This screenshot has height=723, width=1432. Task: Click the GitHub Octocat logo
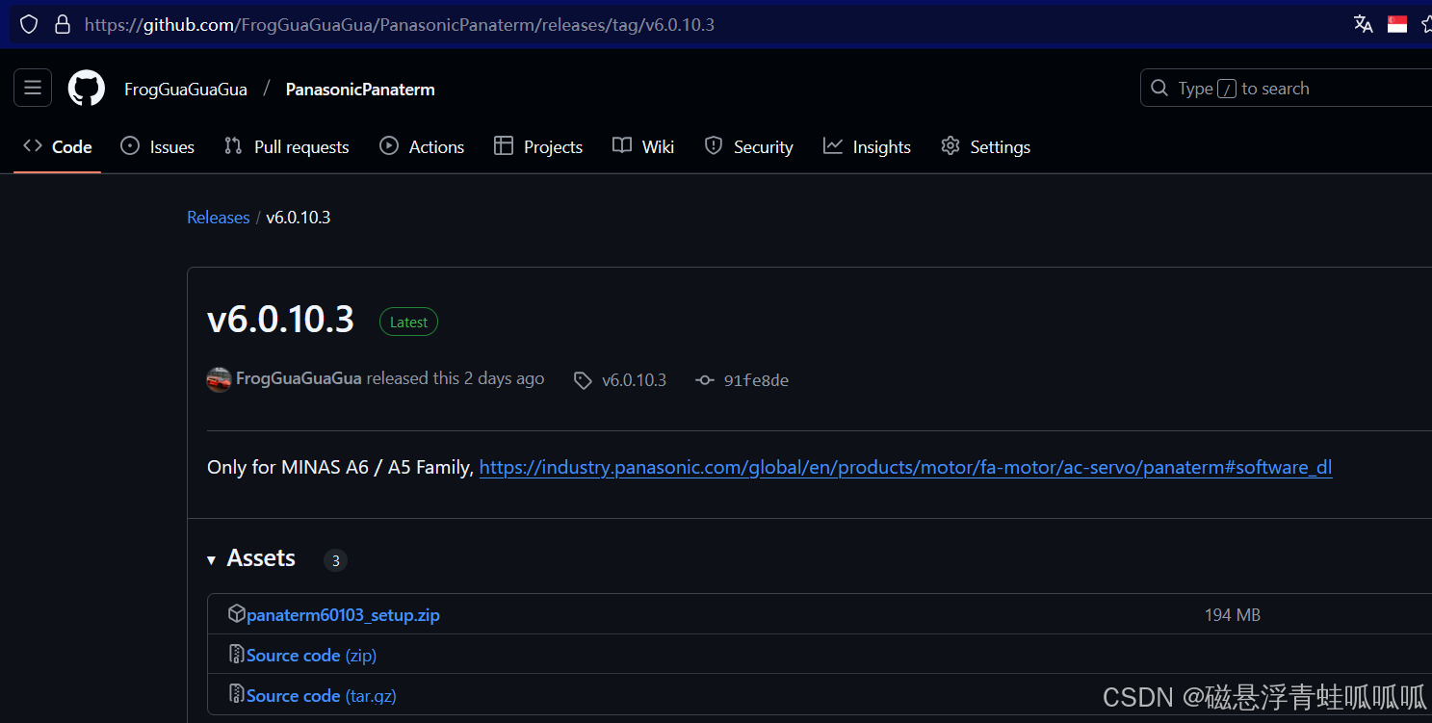pos(87,89)
